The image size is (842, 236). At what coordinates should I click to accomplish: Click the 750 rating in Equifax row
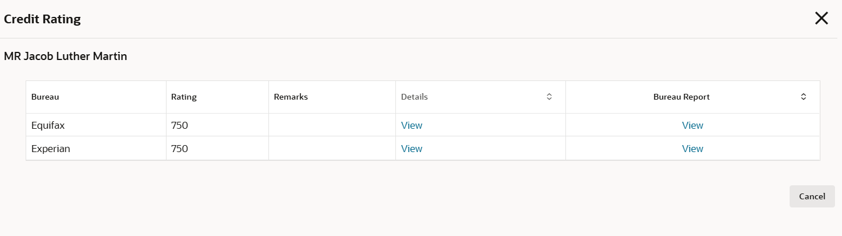179,125
